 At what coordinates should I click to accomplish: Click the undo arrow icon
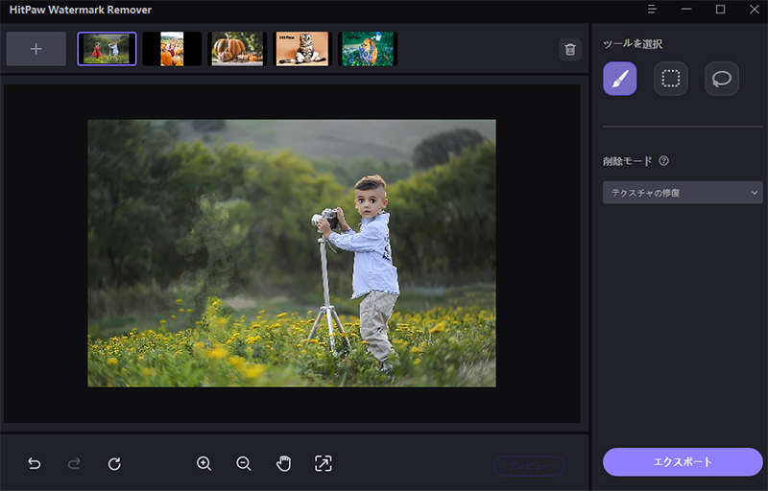point(35,463)
